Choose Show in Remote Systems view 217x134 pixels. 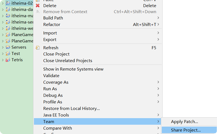pyautogui.click(x=73, y=69)
